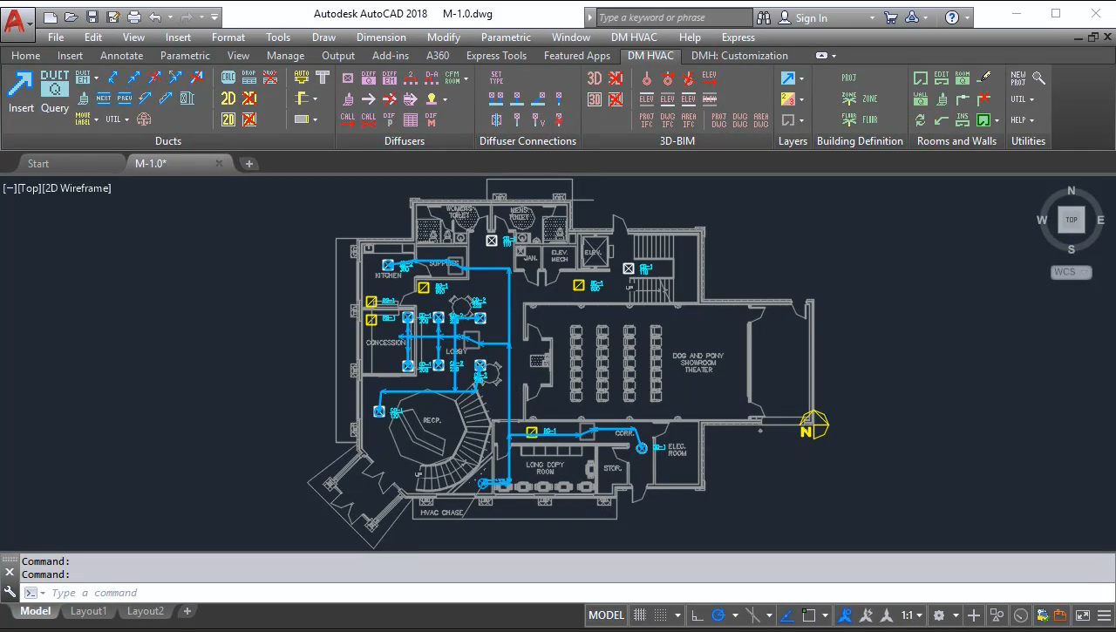Click the PROJ IFC export icon
This screenshot has width=1116, height=632.
pyautogui.click(x=647, y=119)
